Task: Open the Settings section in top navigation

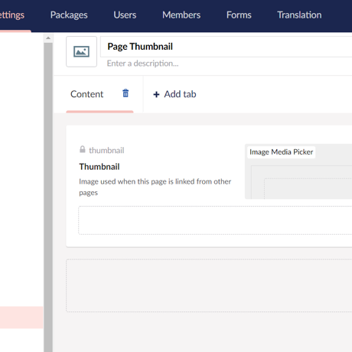Action: coord(12,15)
